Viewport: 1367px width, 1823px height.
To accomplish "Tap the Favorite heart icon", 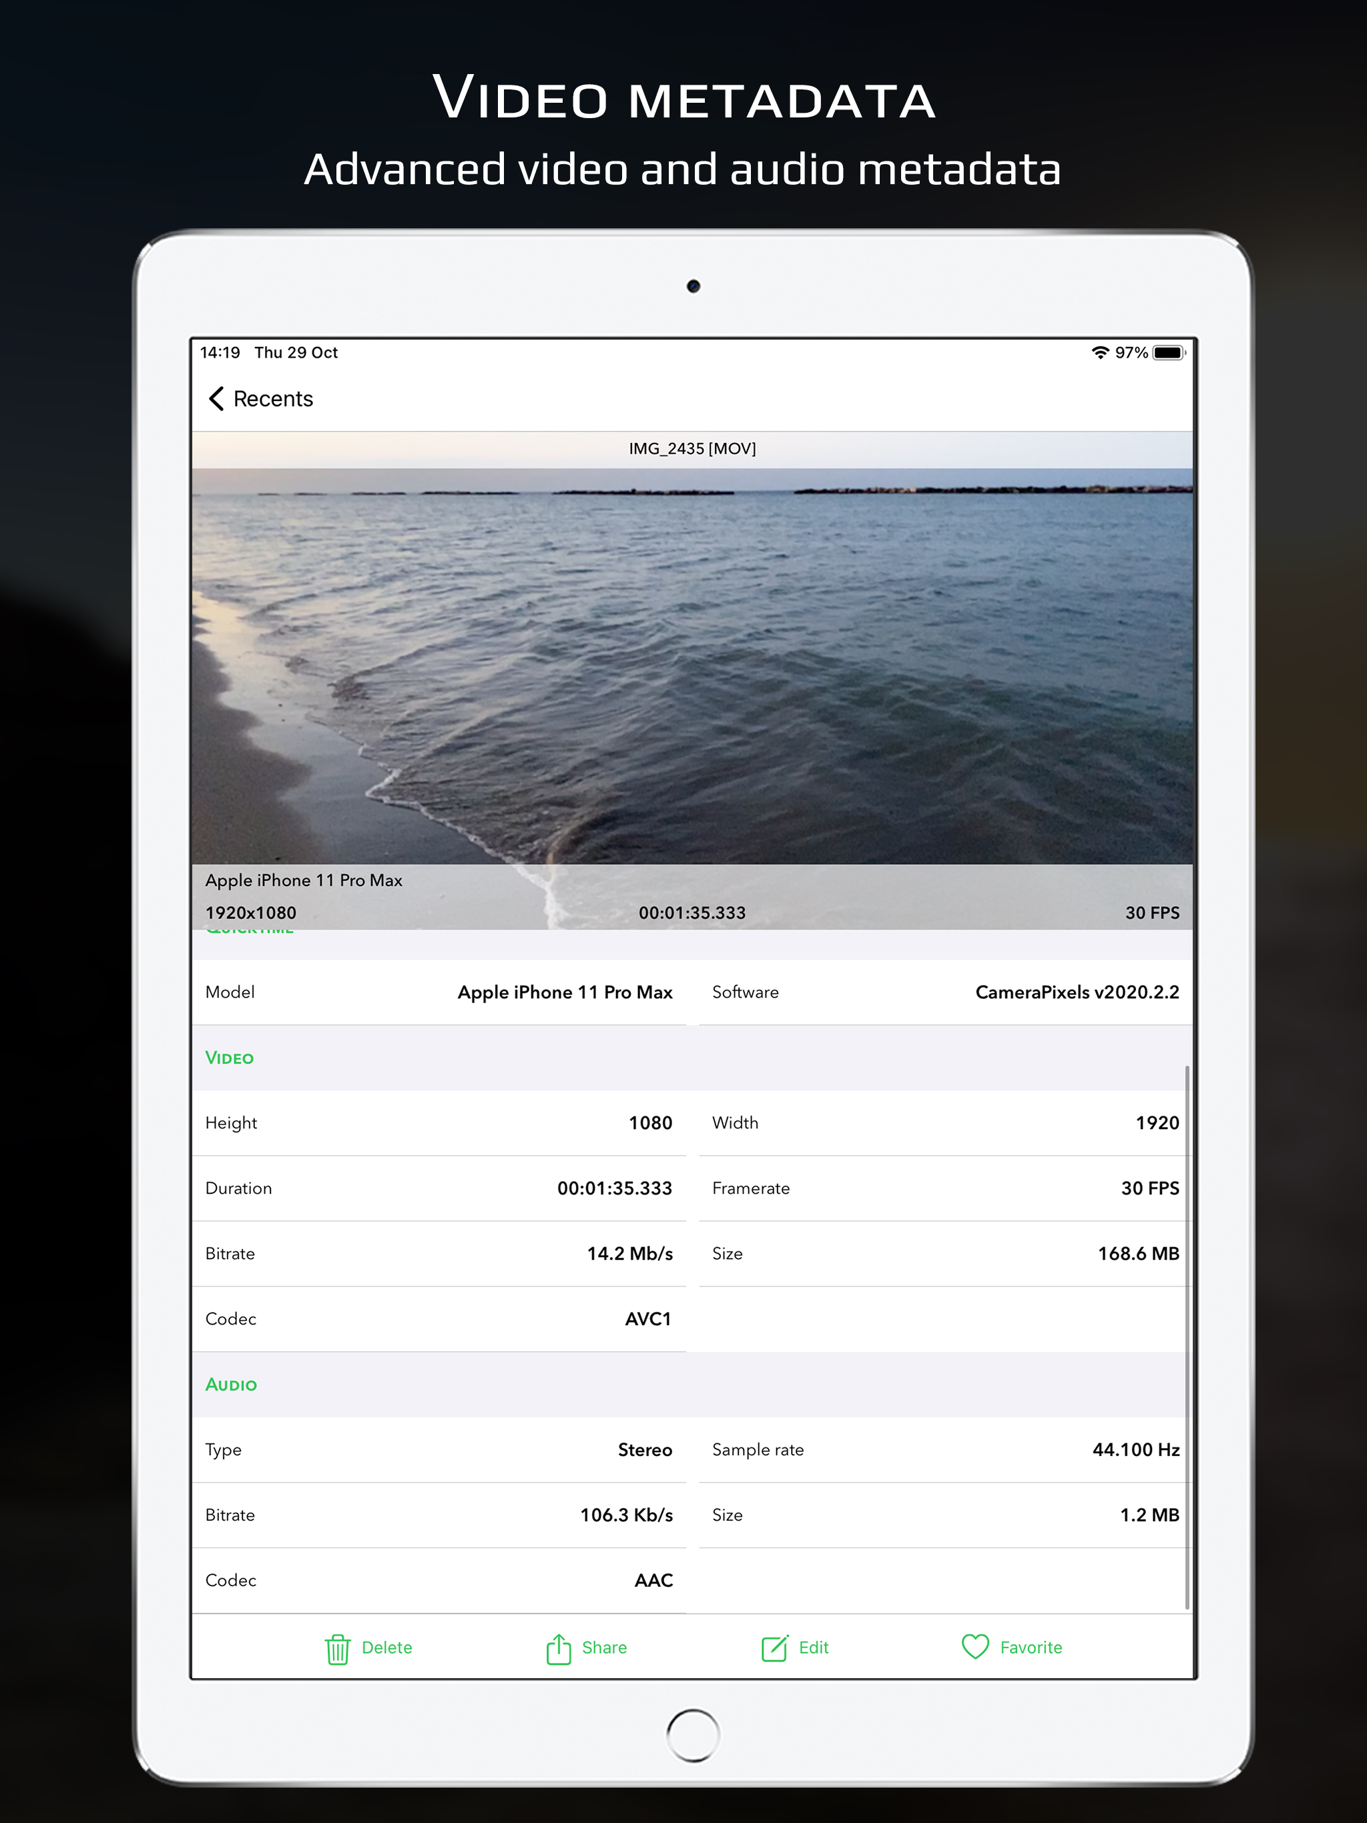I will pyautogui.click(x=975, y=1647).
